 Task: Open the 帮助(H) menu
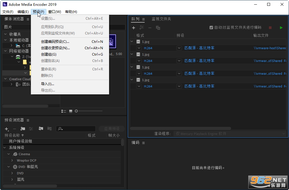click(71, 12)
